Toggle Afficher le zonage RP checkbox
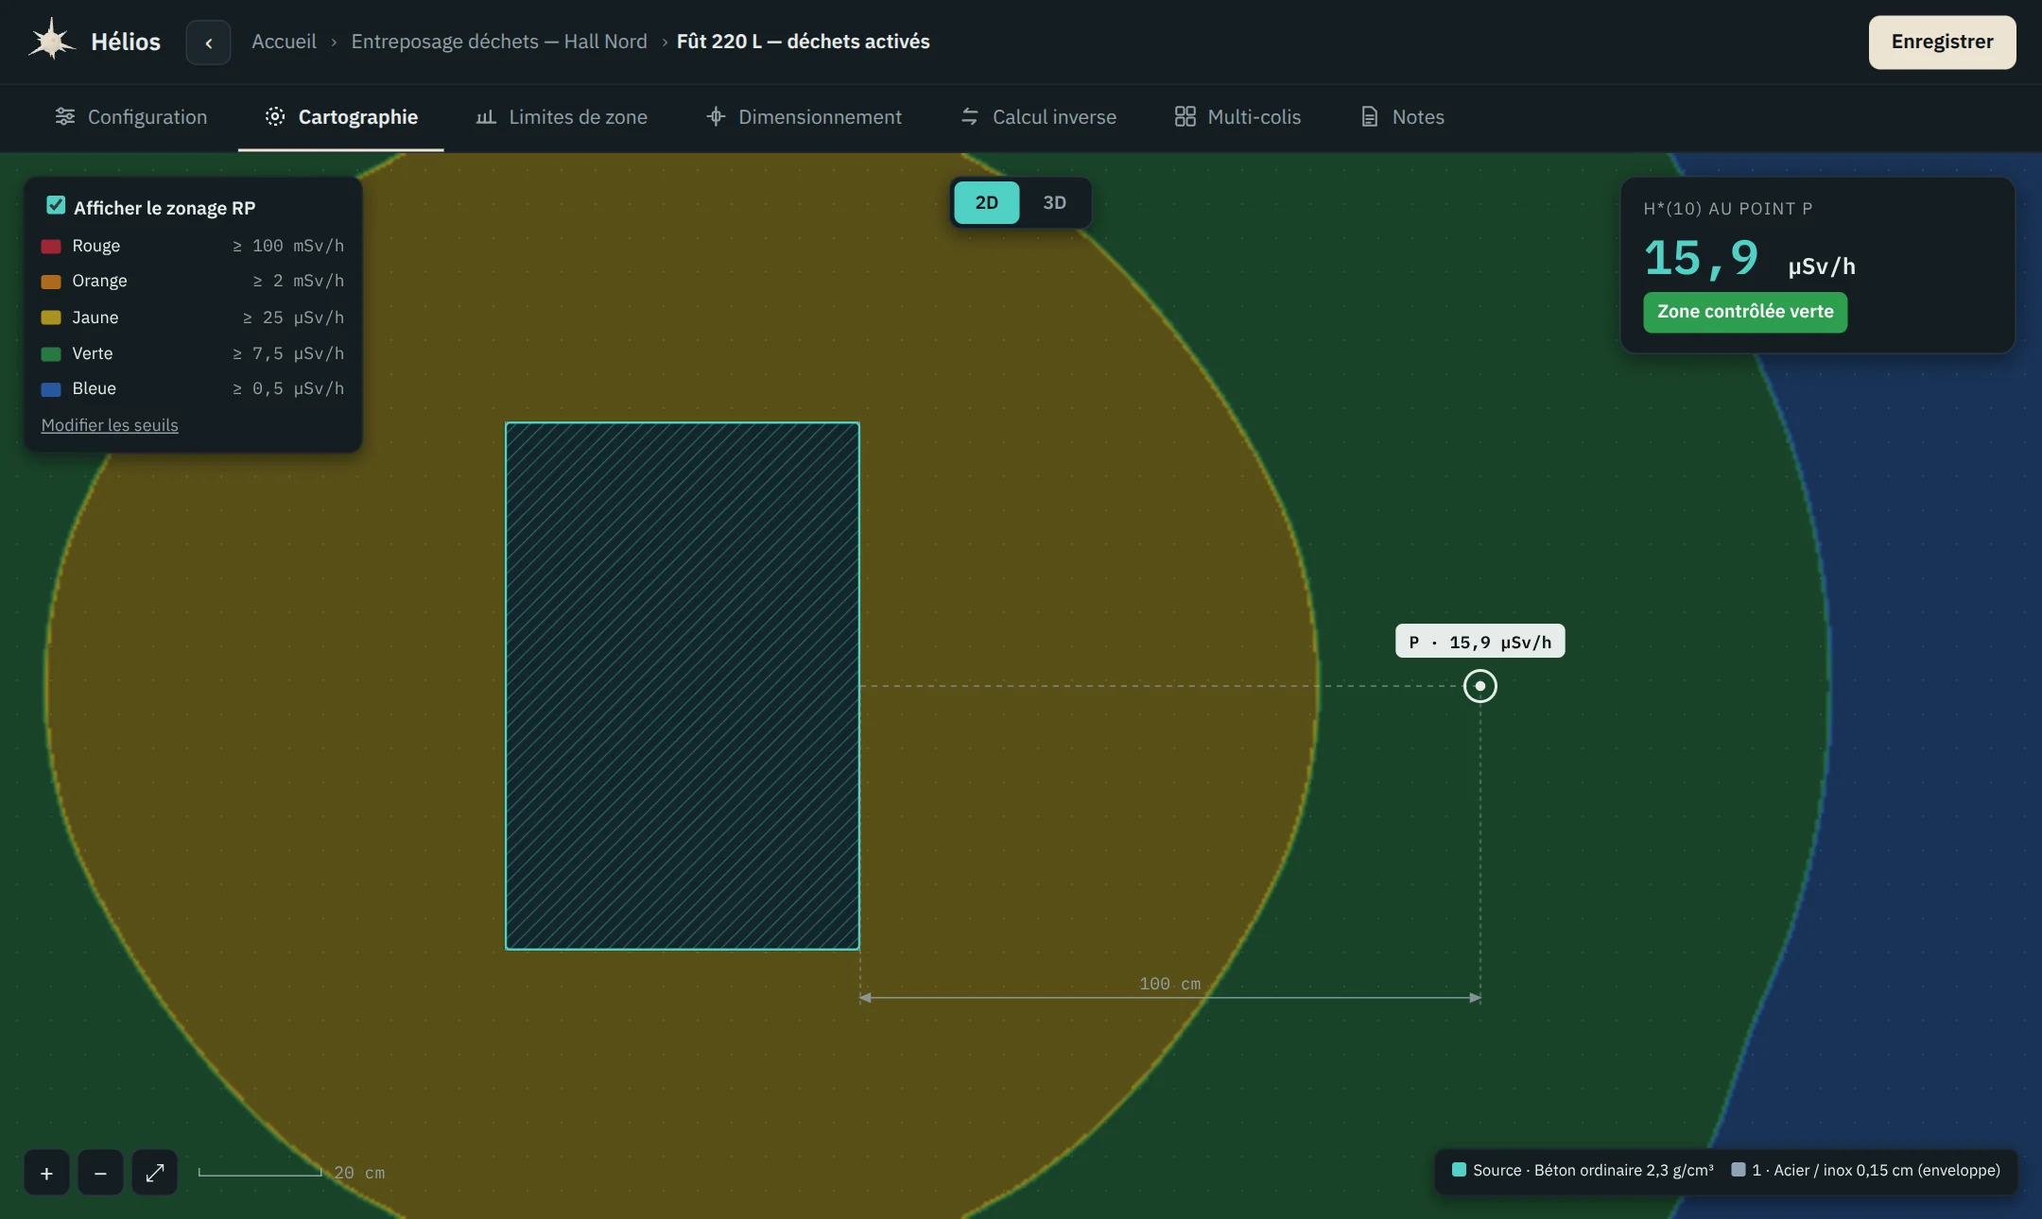 coord(56,205)
